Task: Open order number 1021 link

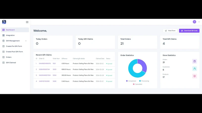Action: click(x=54, y=64)
